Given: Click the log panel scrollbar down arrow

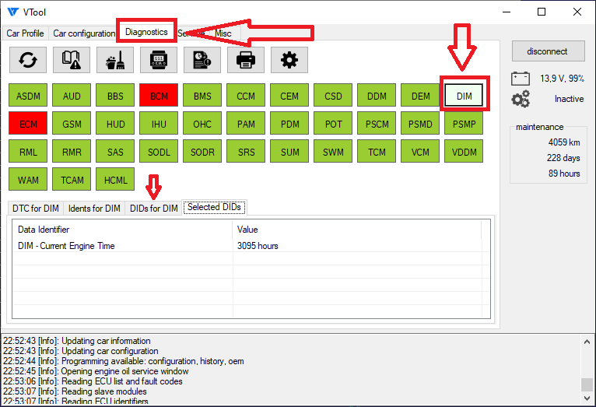Looking at the screenshot, I should point(587,399).
